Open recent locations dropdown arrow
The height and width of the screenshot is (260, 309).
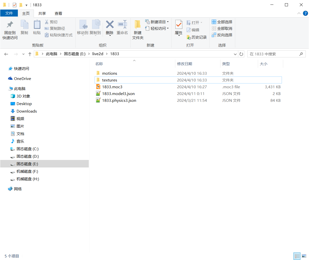click(23, 54)
